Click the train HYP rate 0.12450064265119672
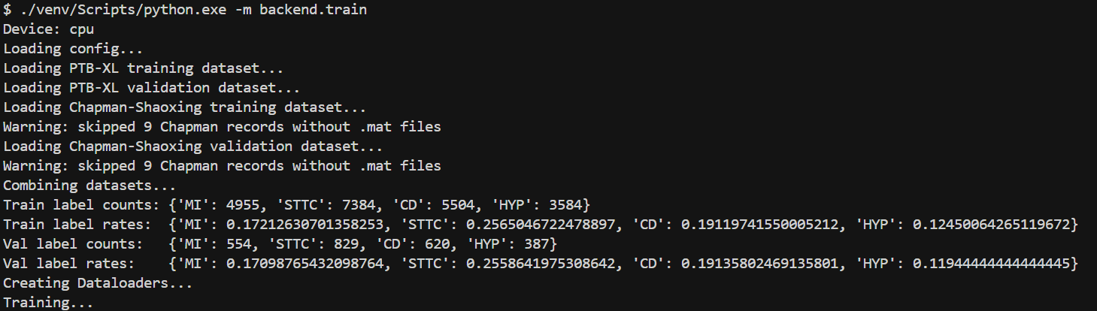Viewport: 1097px width, 311px height. pos(992,225)
